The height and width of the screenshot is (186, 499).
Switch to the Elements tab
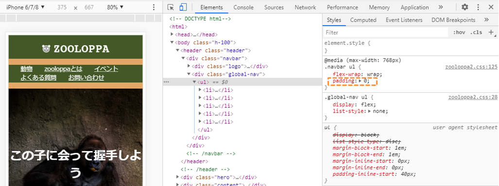[x=212, y=7]
